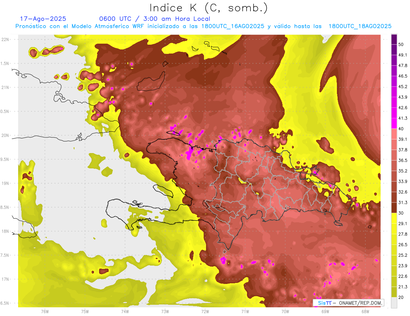
Task: Click the "71W" longitude axis label
Action: [x=245, y=311]
